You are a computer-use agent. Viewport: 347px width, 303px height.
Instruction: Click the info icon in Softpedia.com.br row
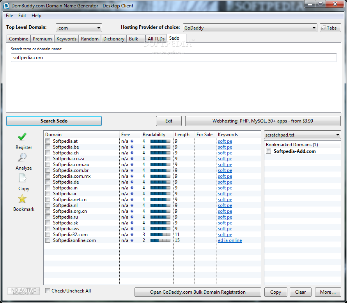click(132, 170)
